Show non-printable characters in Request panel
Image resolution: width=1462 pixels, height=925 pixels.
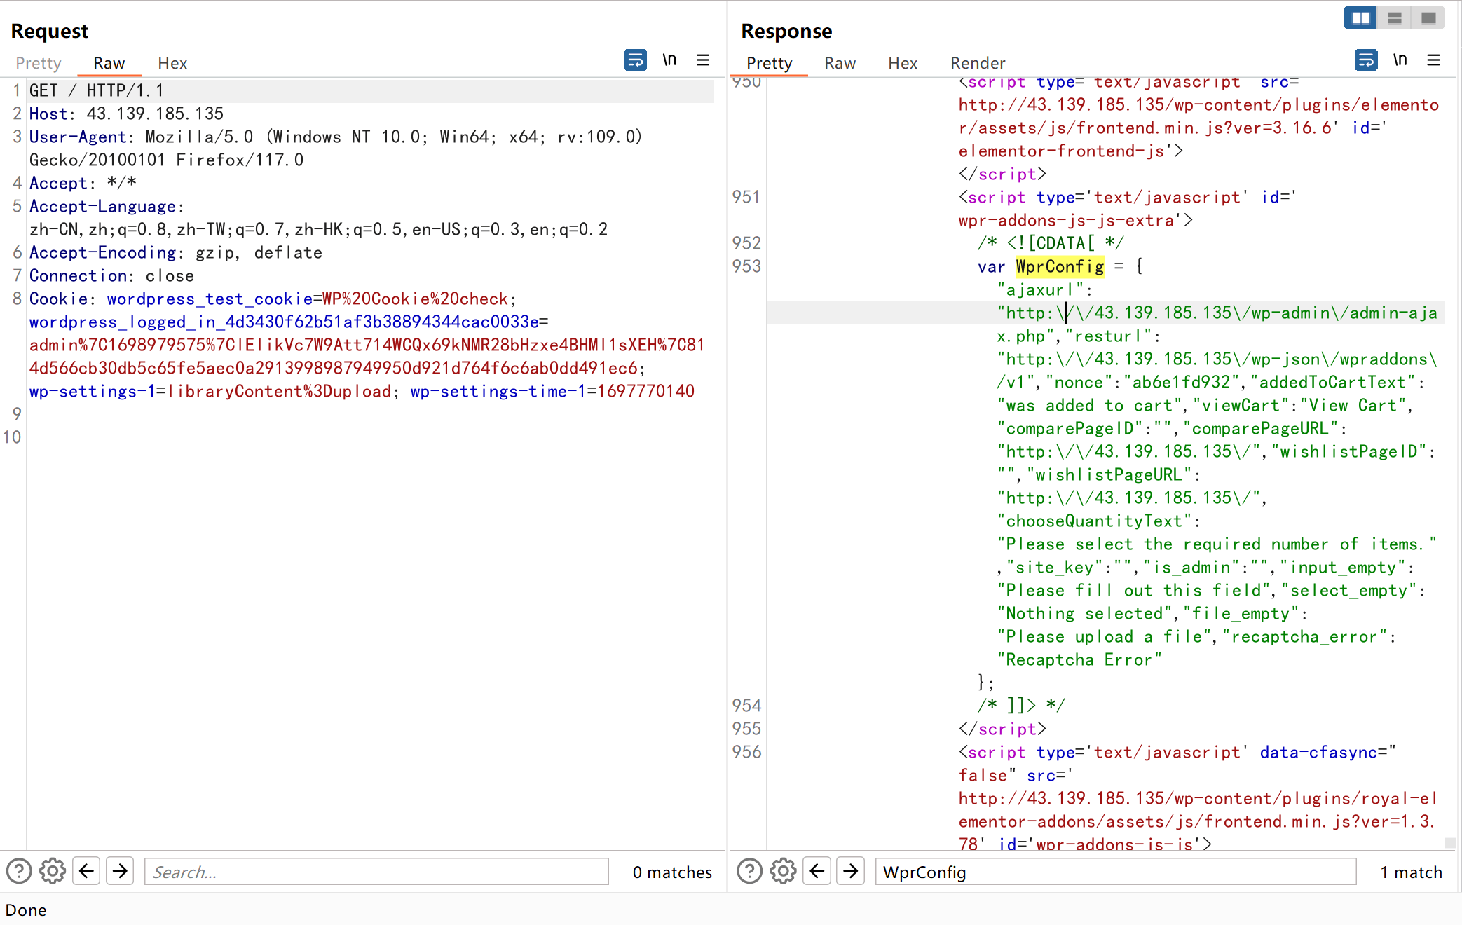(x=669, y=60)
